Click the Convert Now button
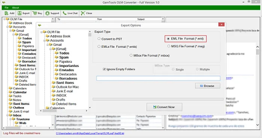 (x=164, y=107)
